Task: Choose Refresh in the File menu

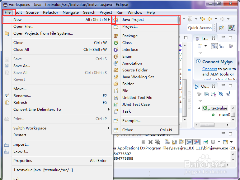Action: [x=57, y=103]
